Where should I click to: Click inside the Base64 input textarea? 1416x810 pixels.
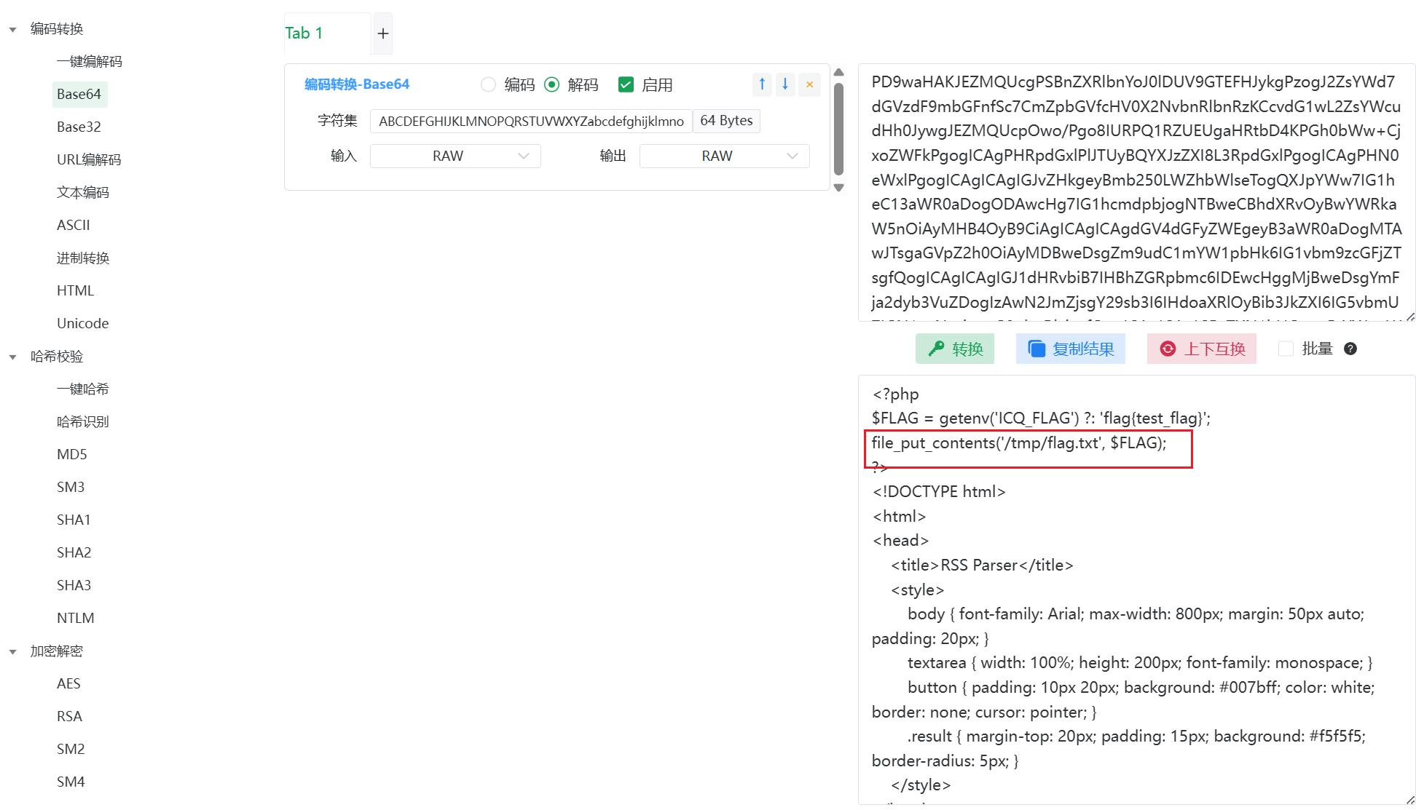pyautogui.click(x=1136, y=192)
